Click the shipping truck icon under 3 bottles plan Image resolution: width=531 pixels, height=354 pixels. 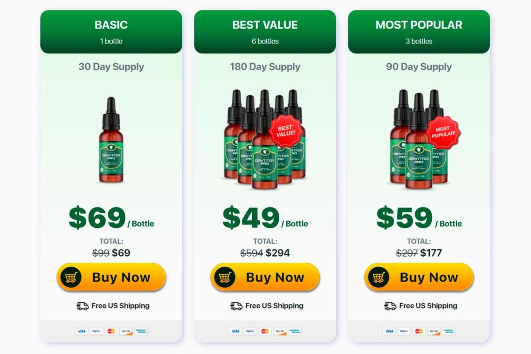pos(390,306)
